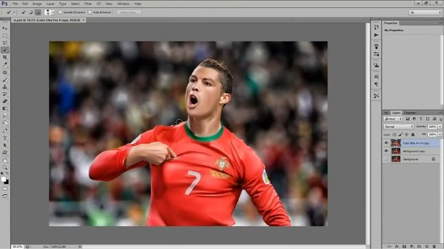Screen dimensions: 444x249
Task: Select the Spot Healing Brush tool
Action: (x=5, y=73)
